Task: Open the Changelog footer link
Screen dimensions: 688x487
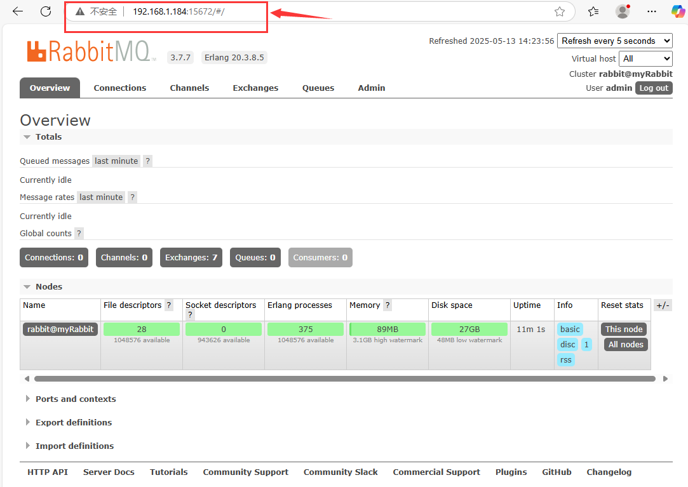Action: click(x=609, y=472)
